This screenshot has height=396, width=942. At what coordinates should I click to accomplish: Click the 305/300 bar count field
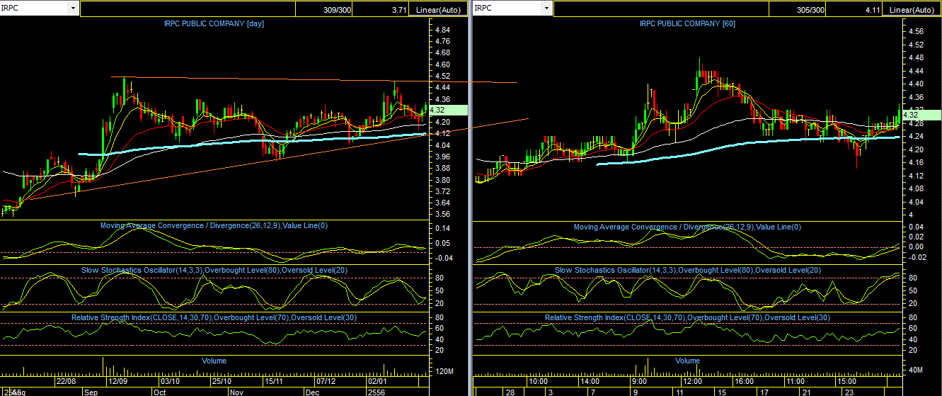(x=797, y=10)
